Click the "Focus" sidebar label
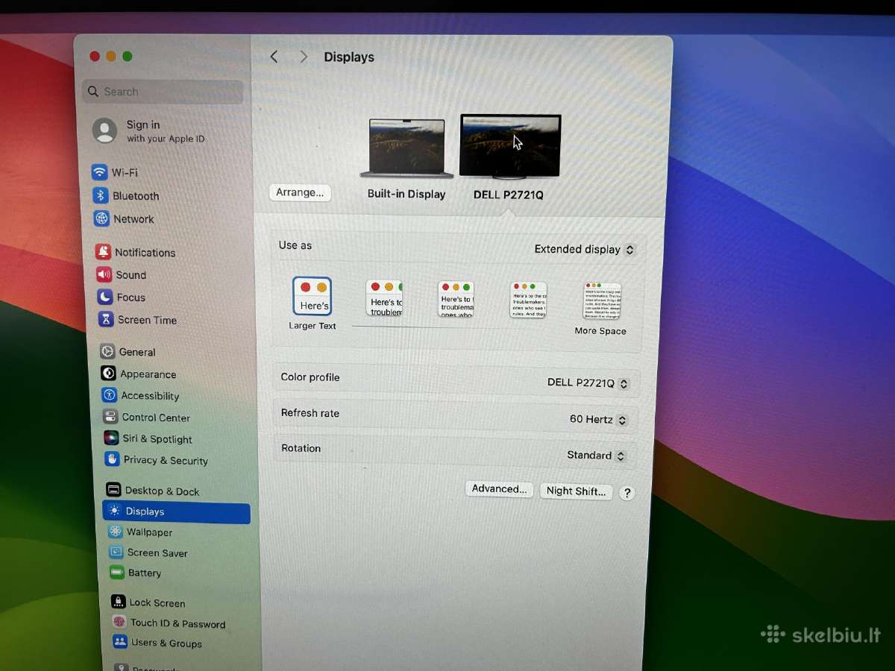Screen dimensions: 895x671 131,297
